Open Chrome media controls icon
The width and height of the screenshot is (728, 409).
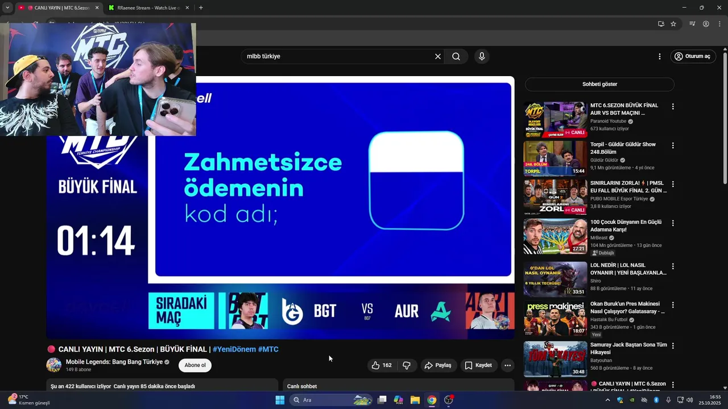692,24
